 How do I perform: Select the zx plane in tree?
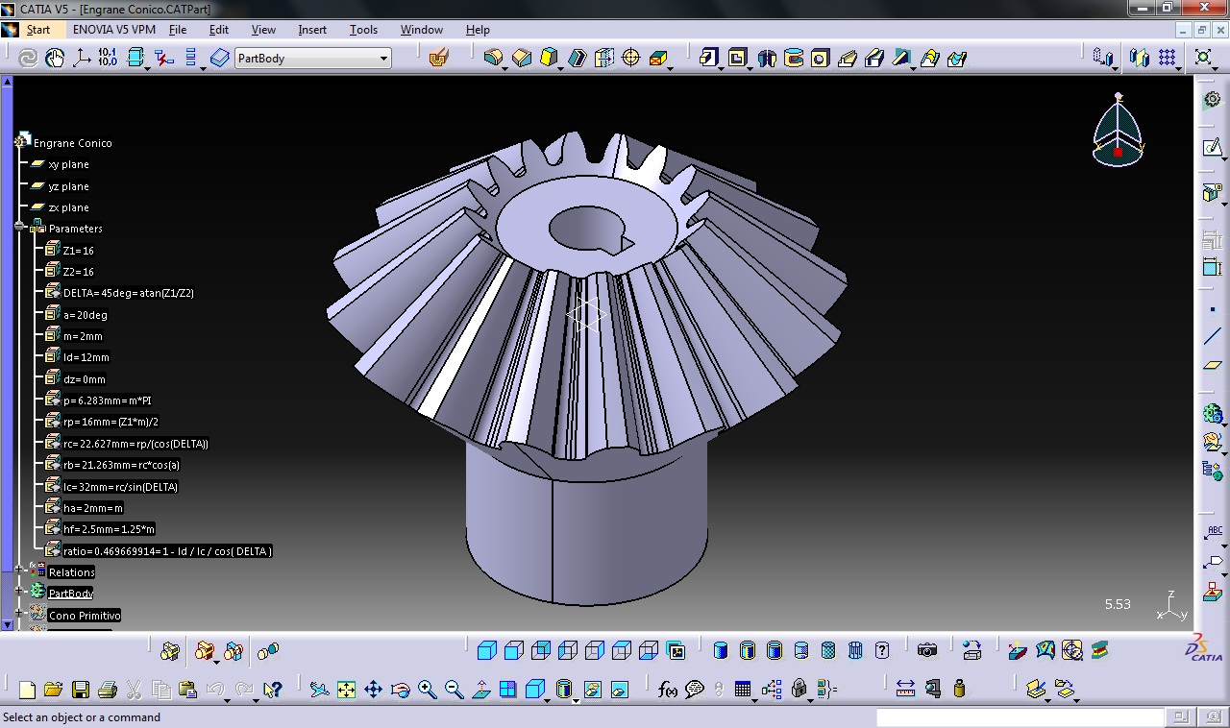coord(68,207)
